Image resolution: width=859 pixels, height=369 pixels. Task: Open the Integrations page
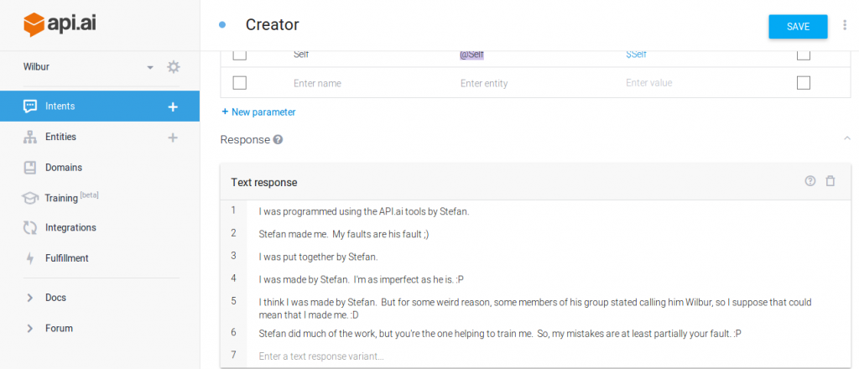(x=70, y=227)
